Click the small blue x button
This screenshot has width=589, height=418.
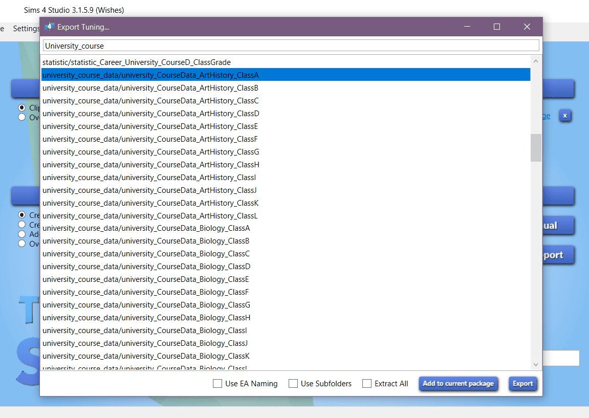click(565, 116)
